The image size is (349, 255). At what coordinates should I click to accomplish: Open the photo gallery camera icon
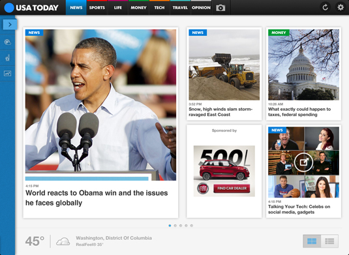click(x=220, y=8)
